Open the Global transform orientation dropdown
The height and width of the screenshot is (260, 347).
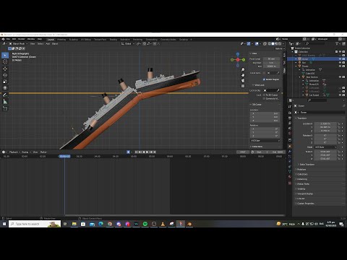click(x=128, y=44)
